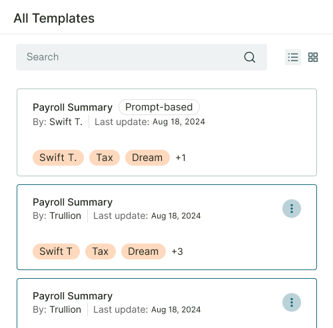Open second Payroll Summary title by Trullion

click(73, 202)
